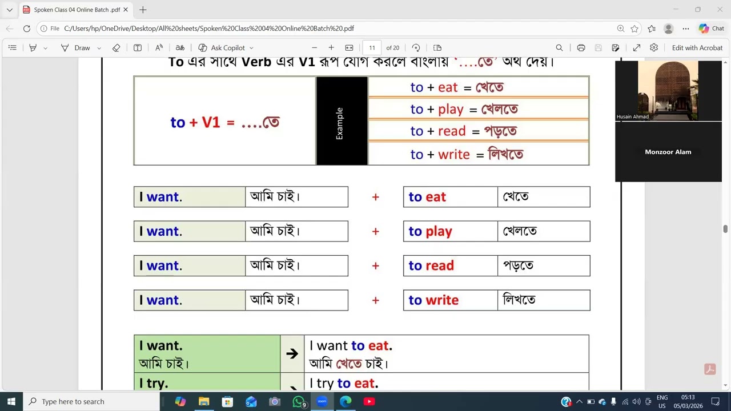The height and width of the screenshot is (411, 731).
Task: Click the Type here to search box
Action: click(91, 401)
